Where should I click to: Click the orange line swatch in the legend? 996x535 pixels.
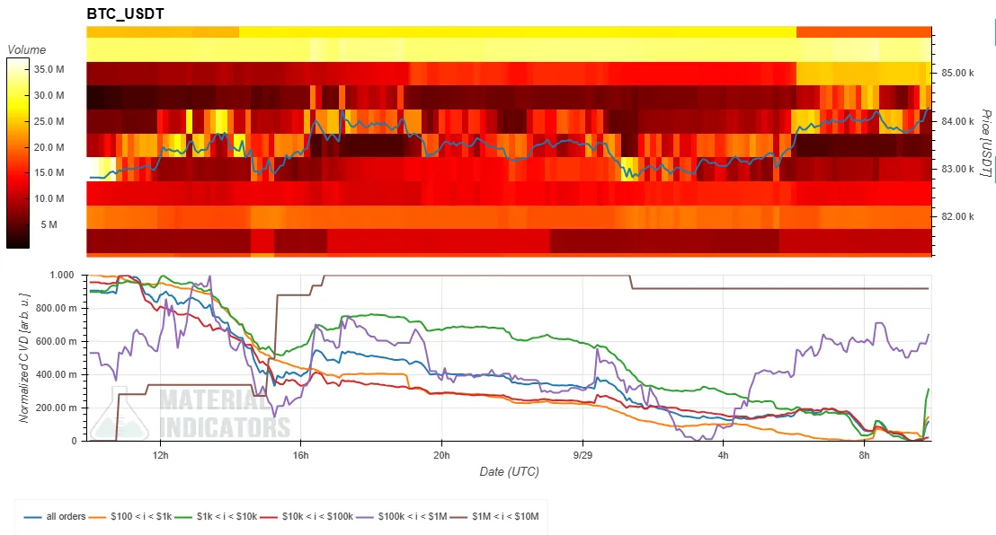(97, 516)
